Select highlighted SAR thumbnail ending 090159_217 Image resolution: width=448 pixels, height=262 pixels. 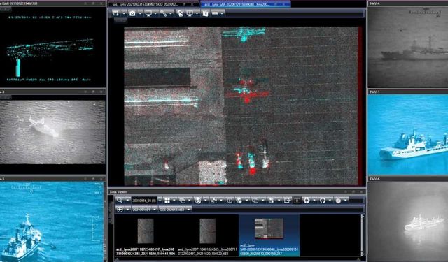(269, 235)
